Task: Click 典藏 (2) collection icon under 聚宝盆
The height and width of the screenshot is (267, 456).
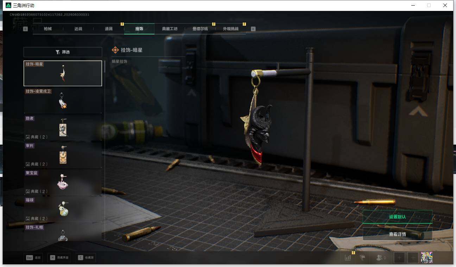Action: point(28,191)
